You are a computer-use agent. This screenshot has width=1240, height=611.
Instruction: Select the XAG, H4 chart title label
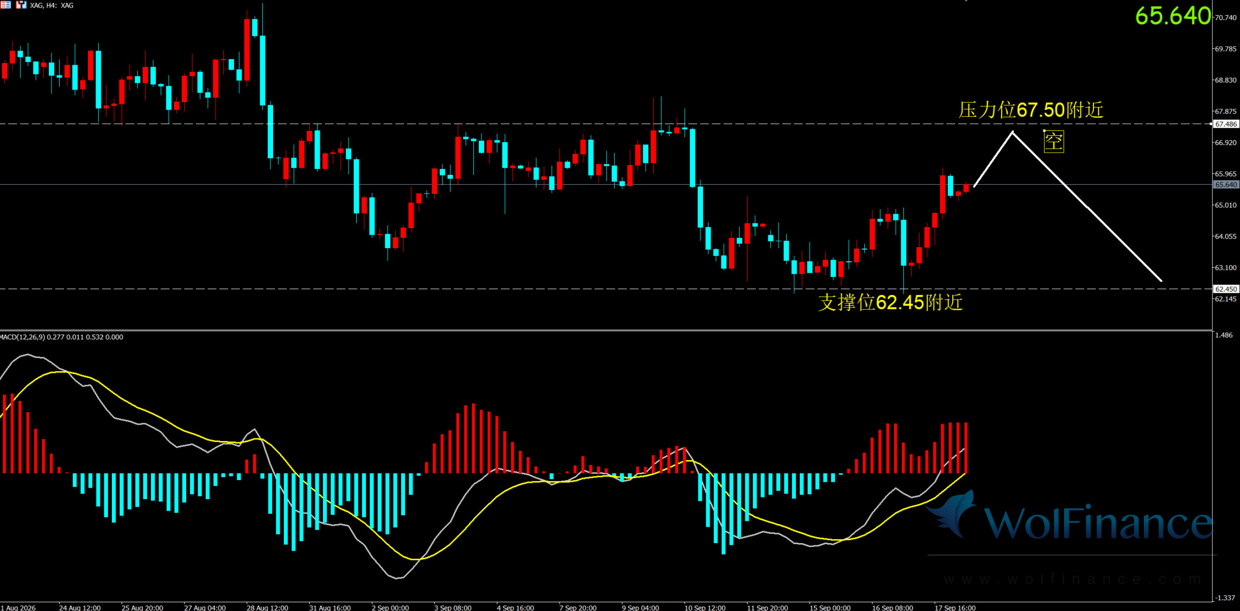click(x=52, y=5)
